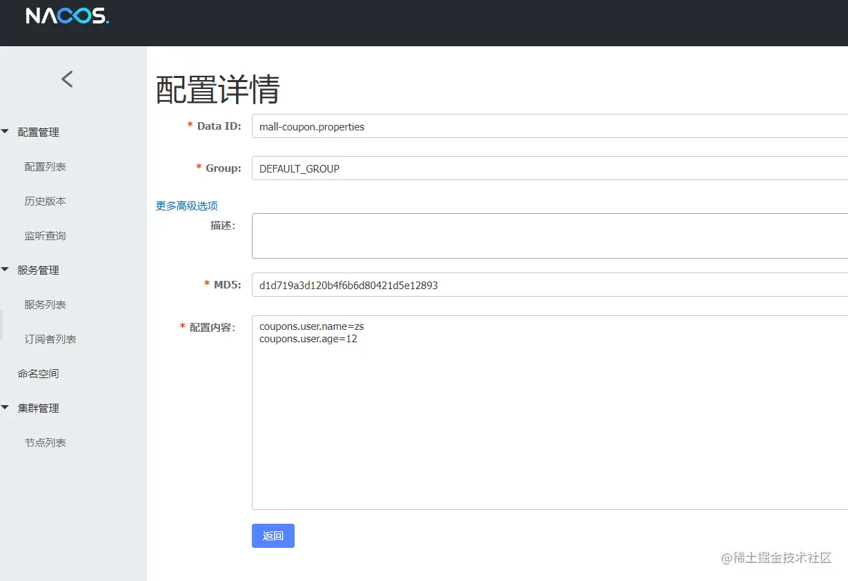Open the 服务管理 menu section
848x581 pixels.
39,270
